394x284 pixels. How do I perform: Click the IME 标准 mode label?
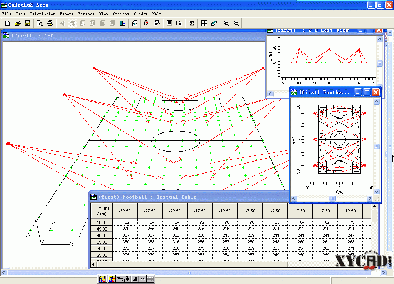[x=124, y=279]
